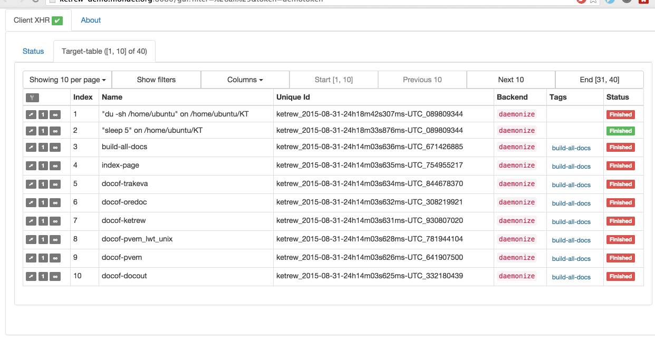The height and width of the screenshot is (360, 655).
Task: Expand the Columns dropdown
Action: (245, 80)
